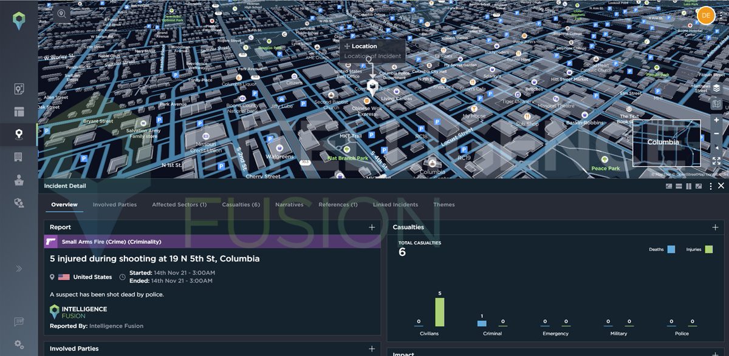Click the small arms gun category icon
Image resolution: width=729 pixels, height=356 pixels.
50,241
